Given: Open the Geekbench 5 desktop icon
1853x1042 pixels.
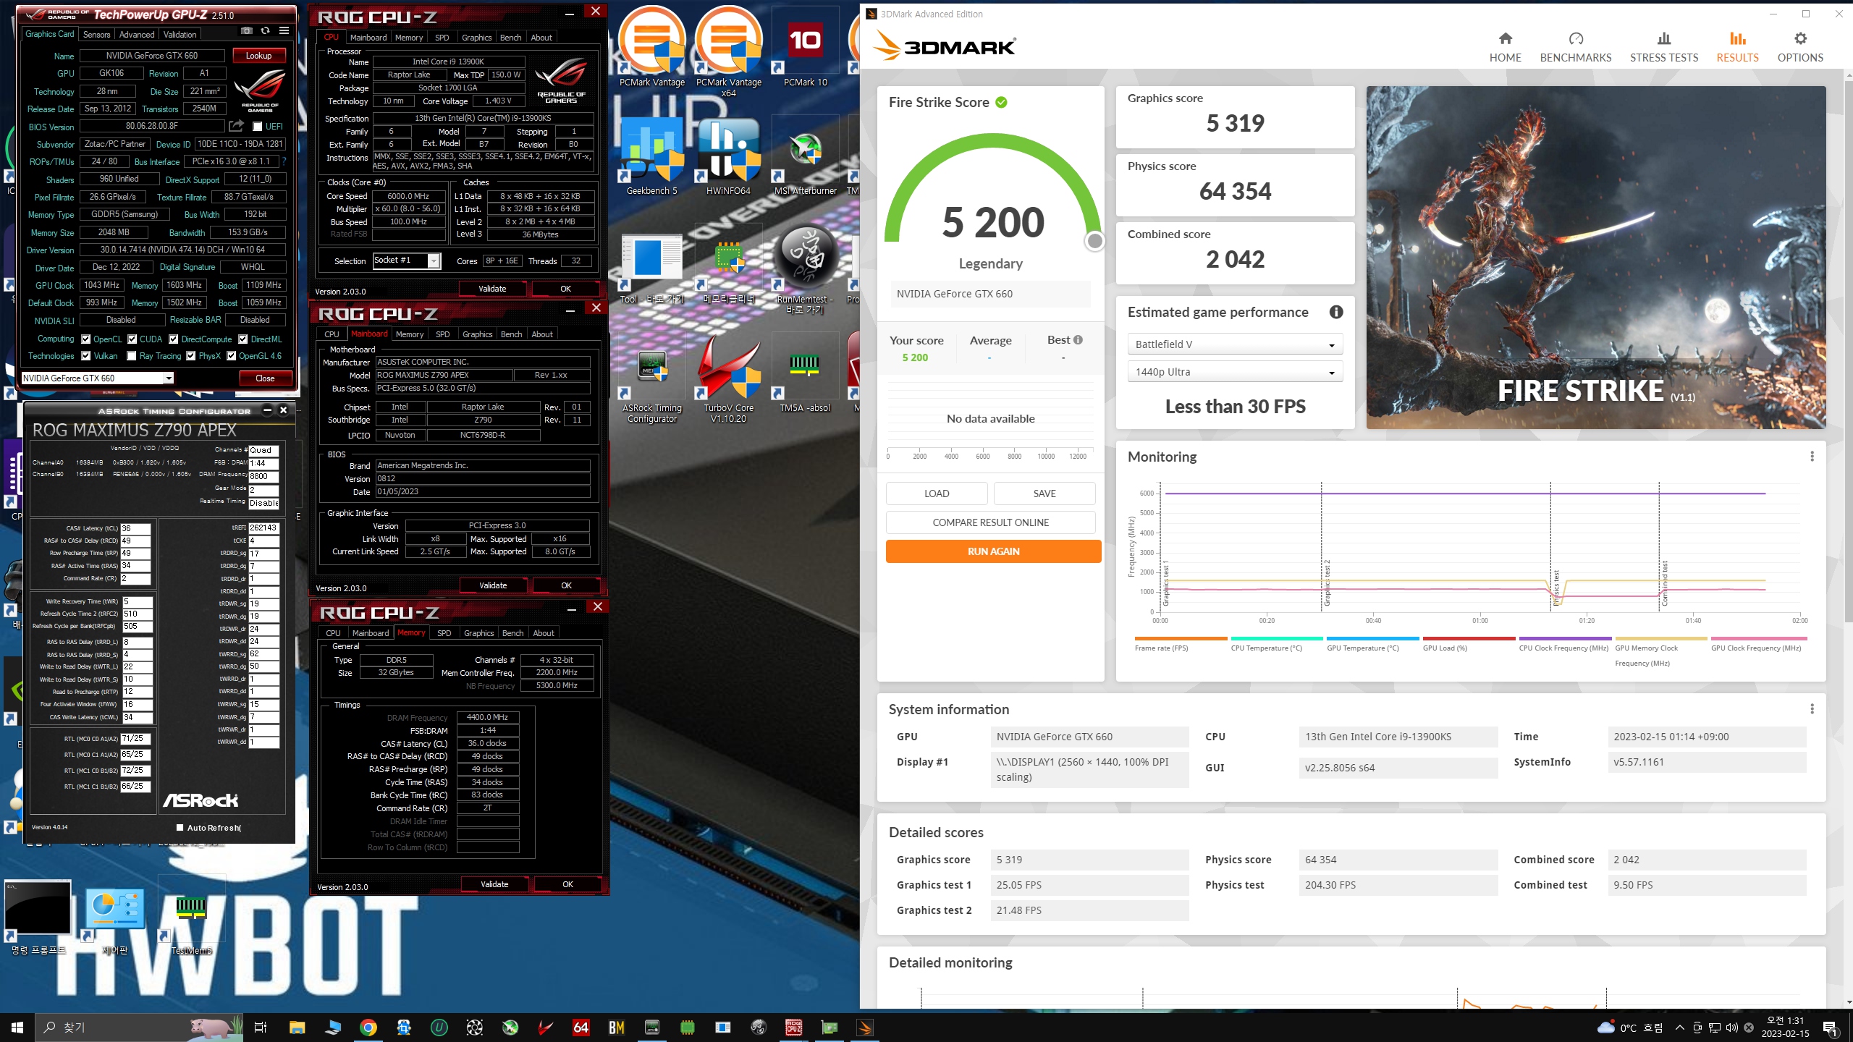Looking at the screenshot, I should click(x=651, y=156).
